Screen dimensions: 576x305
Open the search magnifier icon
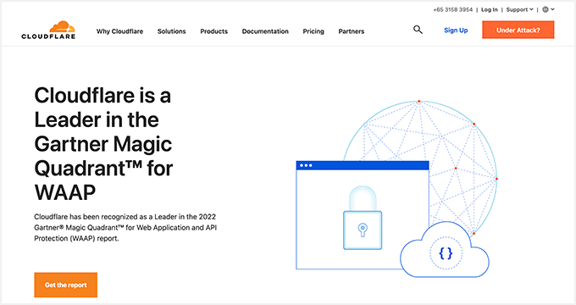tap(418, 30)
